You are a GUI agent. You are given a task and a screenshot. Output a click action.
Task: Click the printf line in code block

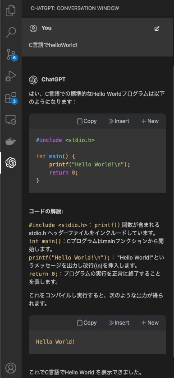(x=90, y=165)
